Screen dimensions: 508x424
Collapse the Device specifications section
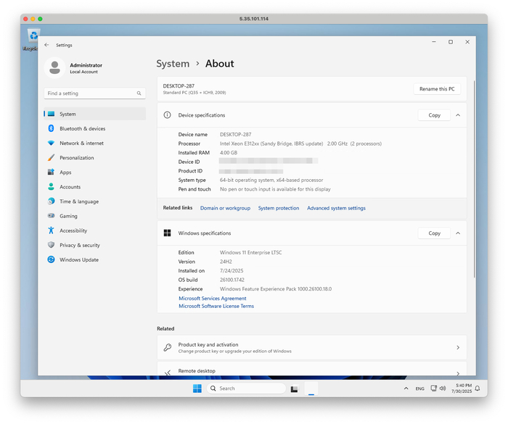click(x=458, y=115)
